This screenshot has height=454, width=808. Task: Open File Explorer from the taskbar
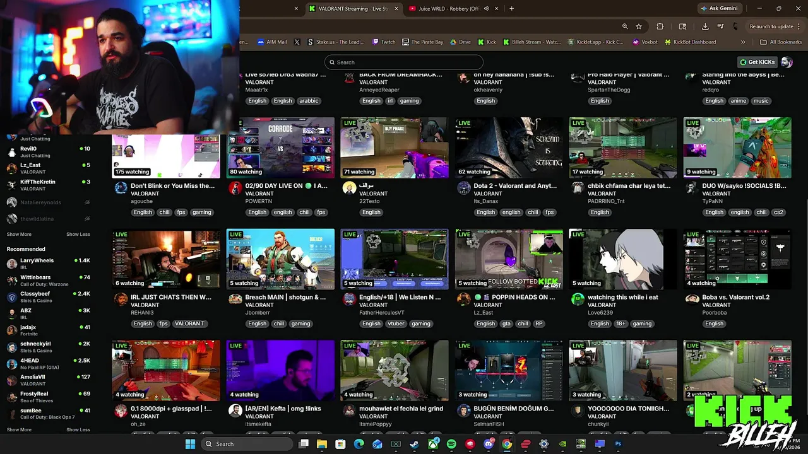(x=322, y=444)
